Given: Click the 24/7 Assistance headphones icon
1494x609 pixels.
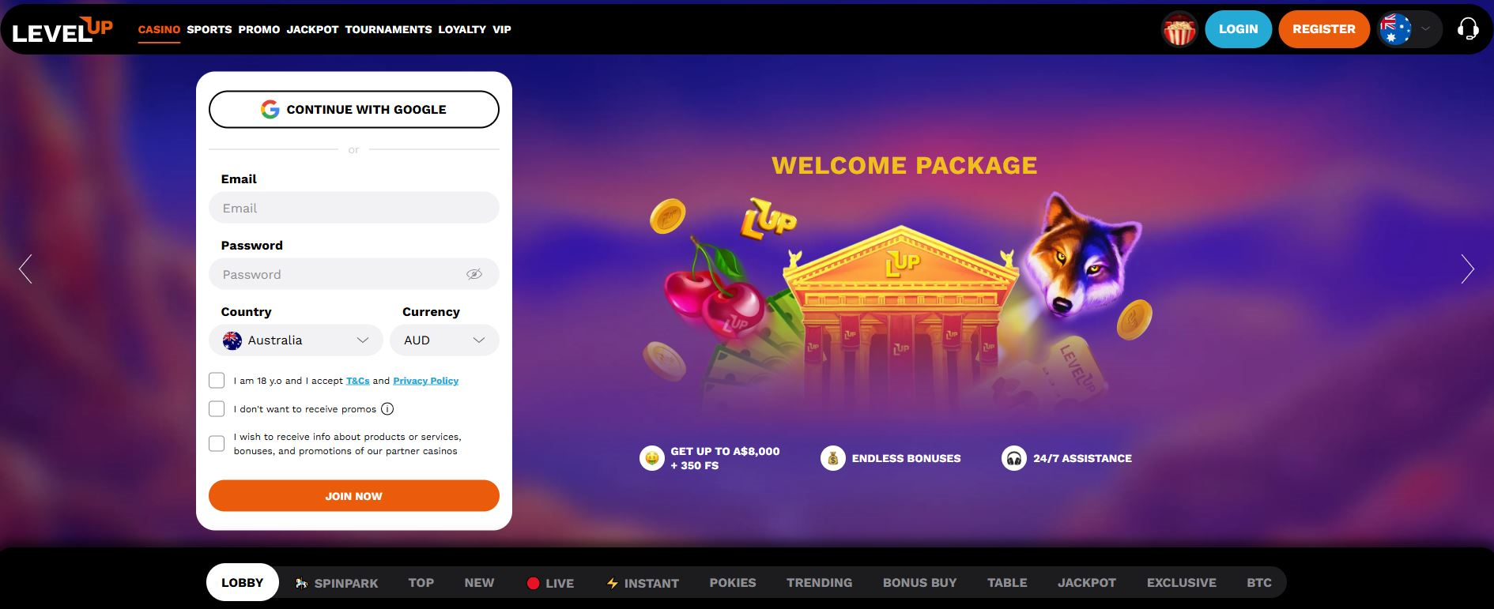Looking at the screenshot, I should click(1014, 458).
